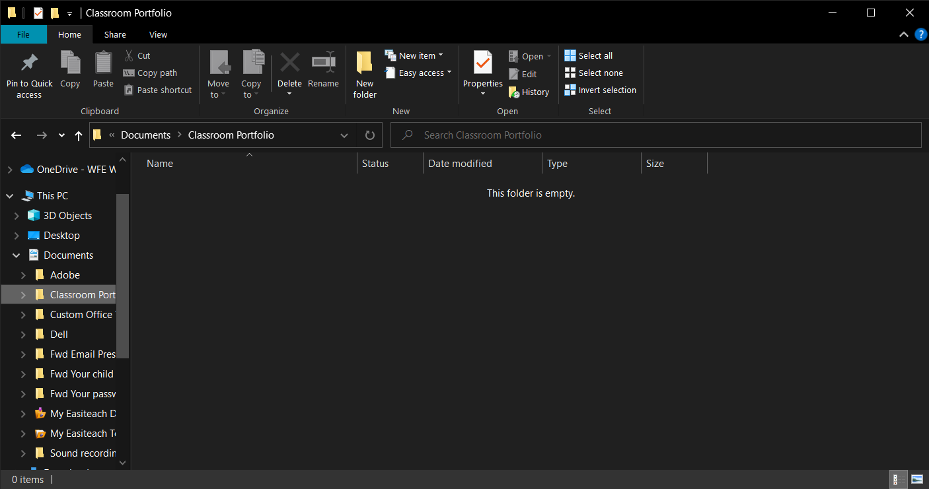Open the File menu tab

23,34
